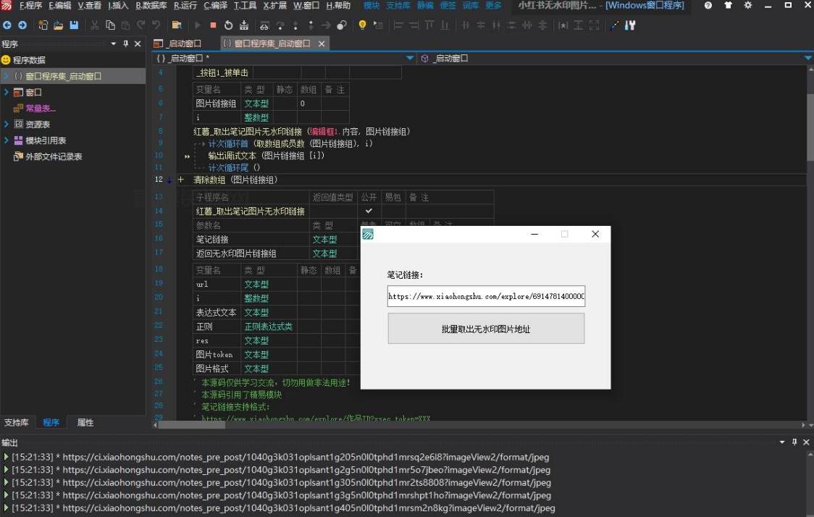Open the F.程序 menu
Image resolution: width=814 pixels, height=517 pixels.
pyautogui.click(x=30, y=5)
